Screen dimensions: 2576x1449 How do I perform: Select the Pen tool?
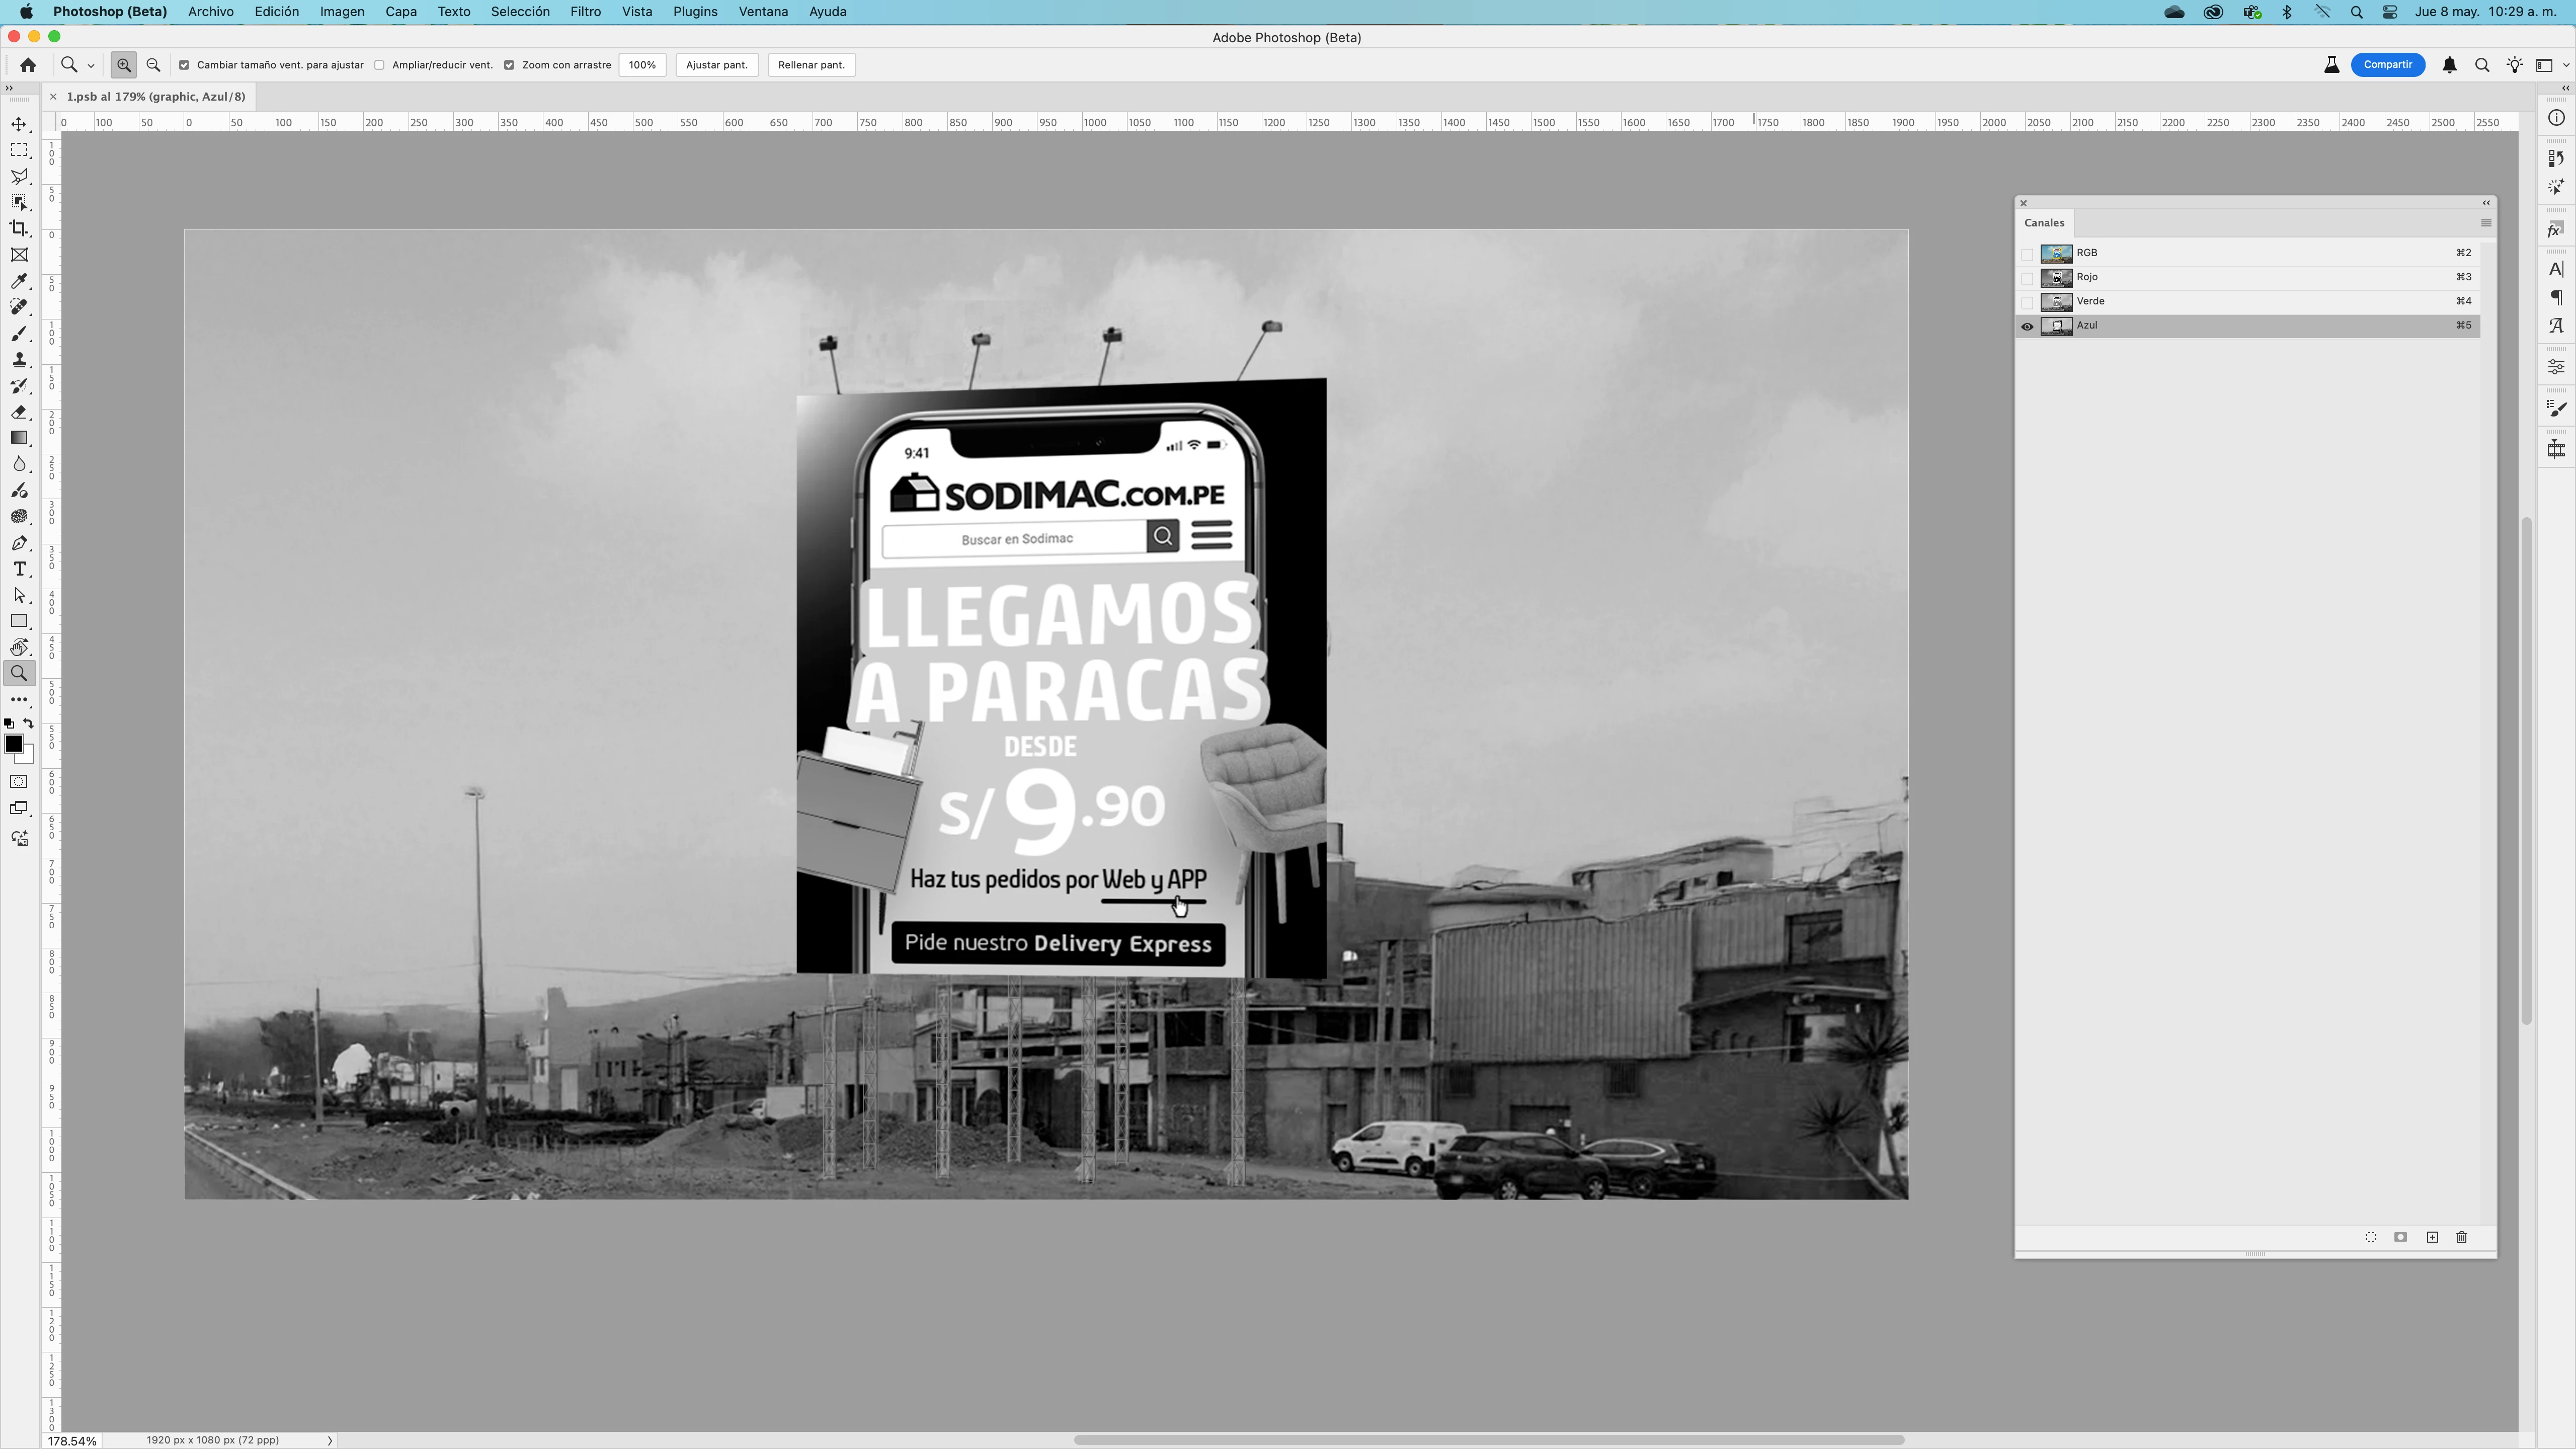tap(19, 543)
